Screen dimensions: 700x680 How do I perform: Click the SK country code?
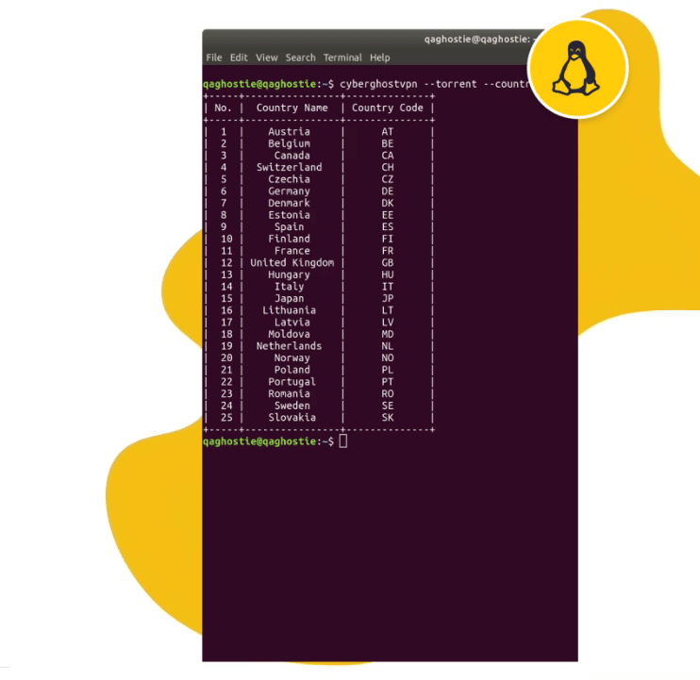(x=387, y=418)
